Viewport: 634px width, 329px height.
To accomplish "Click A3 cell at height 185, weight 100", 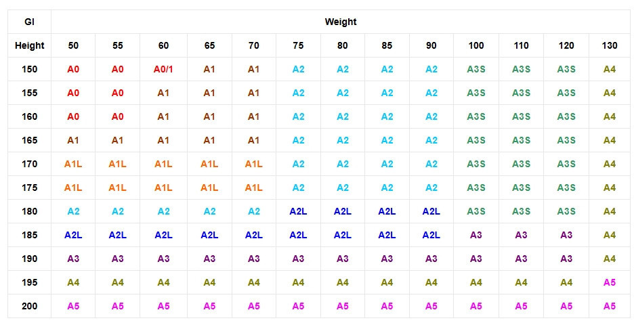I will tap(476, 235).
